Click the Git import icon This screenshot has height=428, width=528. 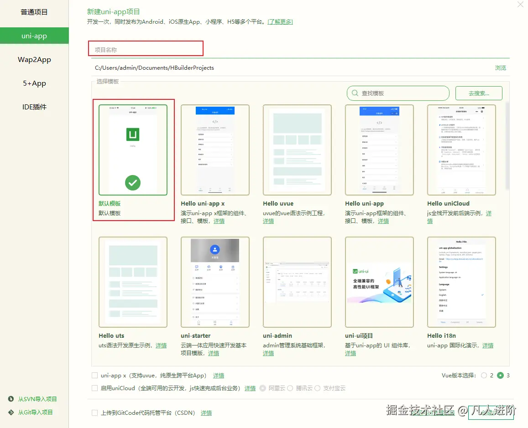pyautogui.click(x=11, y=412)
